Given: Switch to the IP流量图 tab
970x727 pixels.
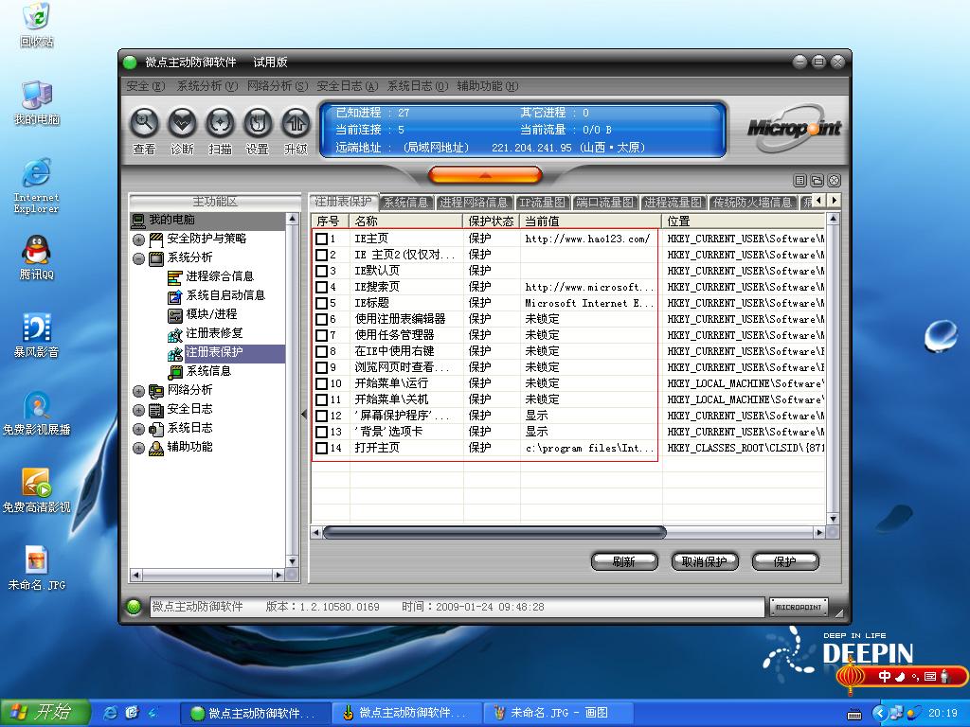Looking at the screenshot, I should tap(543, 203).
